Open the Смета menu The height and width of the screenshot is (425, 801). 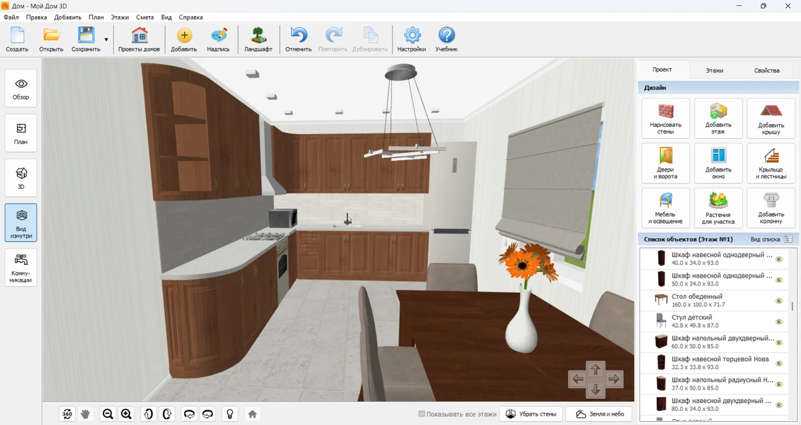144,17
